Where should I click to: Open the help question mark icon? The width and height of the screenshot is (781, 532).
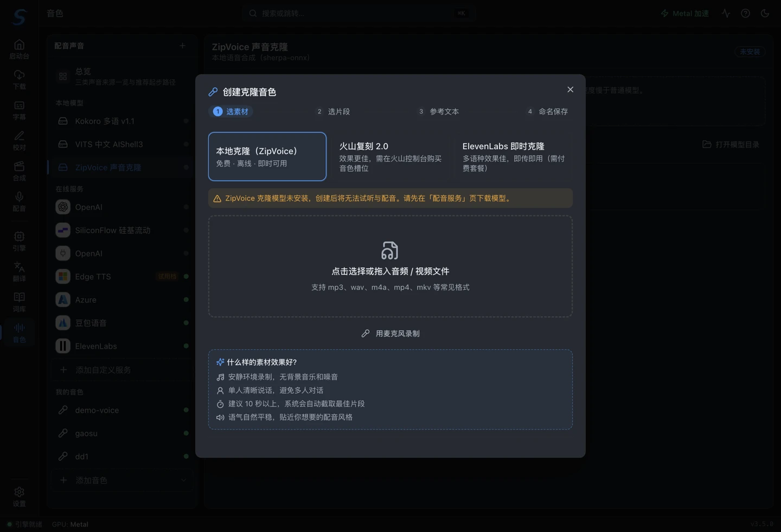click(745, 13)
